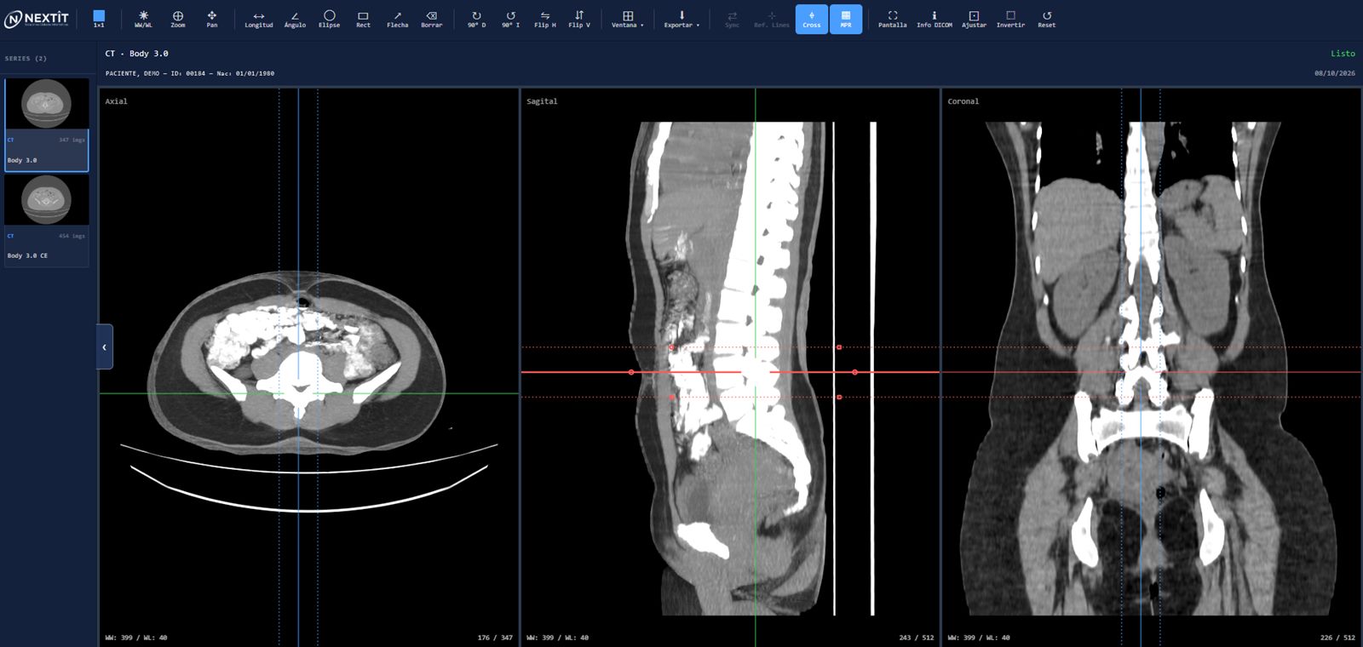The image size is (1363, 647).
Task: Click slice counter 176 / 347
Action: (495, 638)
